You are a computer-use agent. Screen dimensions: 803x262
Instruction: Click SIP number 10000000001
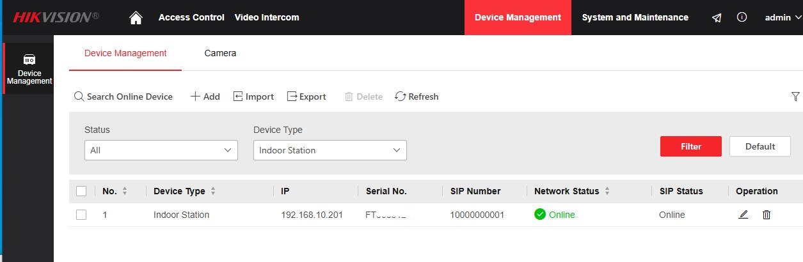(477, 215)
